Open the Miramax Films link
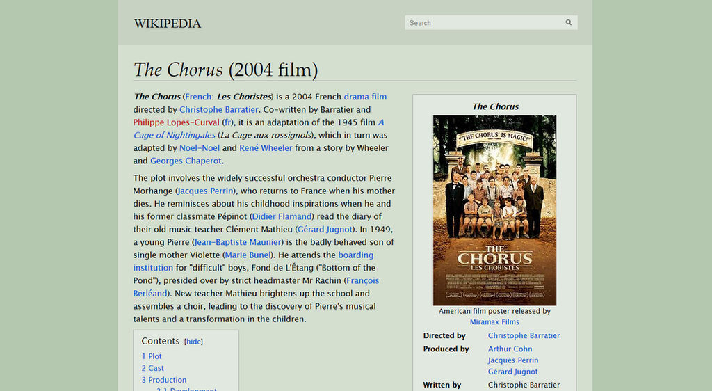The image size is (712, 391). pyautogui.click(x=494, y=322)
